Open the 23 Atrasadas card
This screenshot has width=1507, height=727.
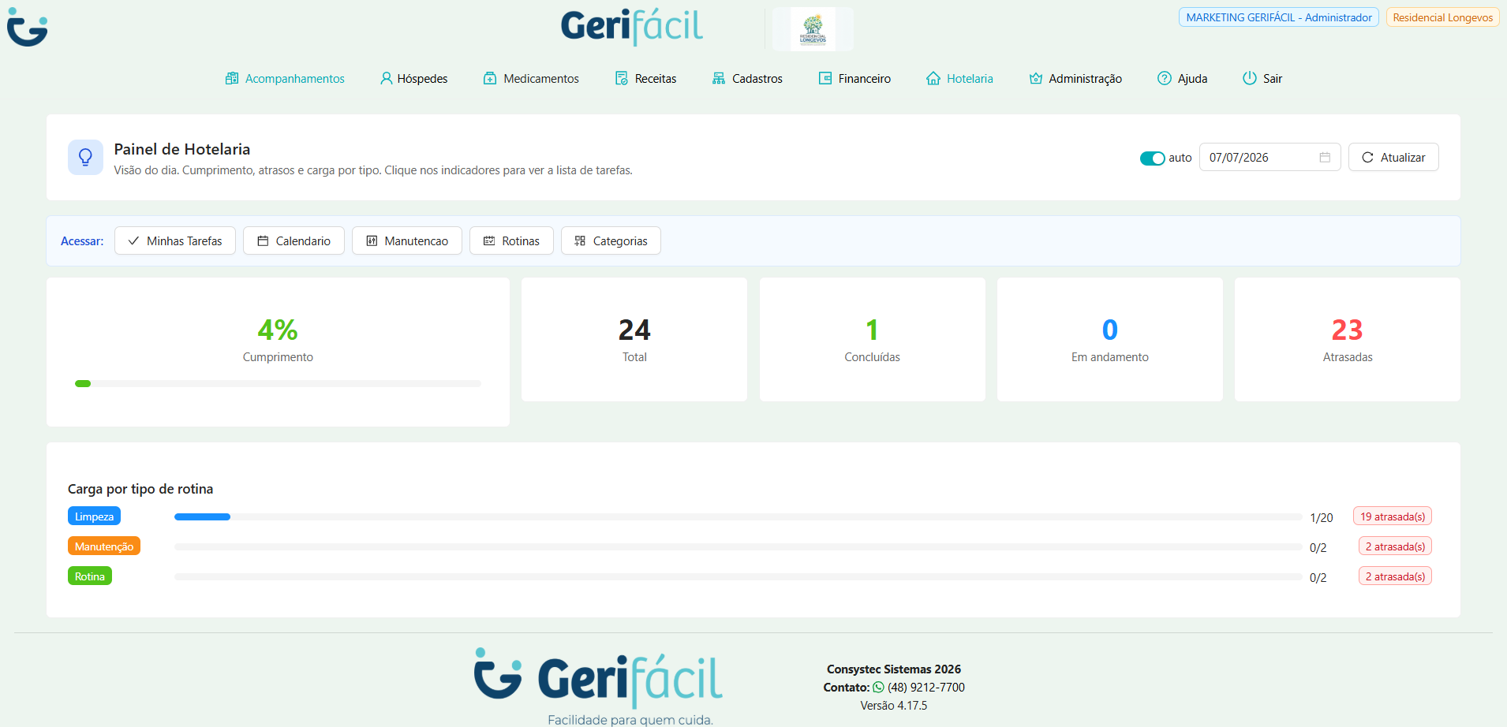1348,339
